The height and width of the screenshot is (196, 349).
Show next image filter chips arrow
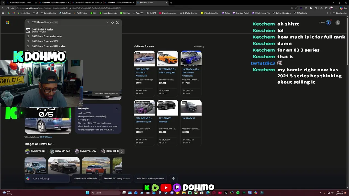coord(122,151)
